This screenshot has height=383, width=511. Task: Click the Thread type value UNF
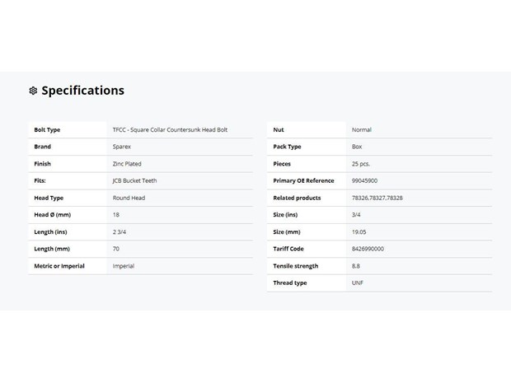[x=358, y=283]
